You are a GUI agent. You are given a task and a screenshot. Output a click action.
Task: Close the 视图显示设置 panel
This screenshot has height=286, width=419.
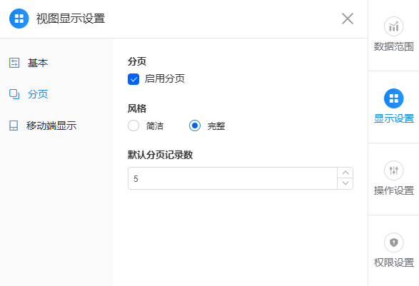(x=348, y=19)
